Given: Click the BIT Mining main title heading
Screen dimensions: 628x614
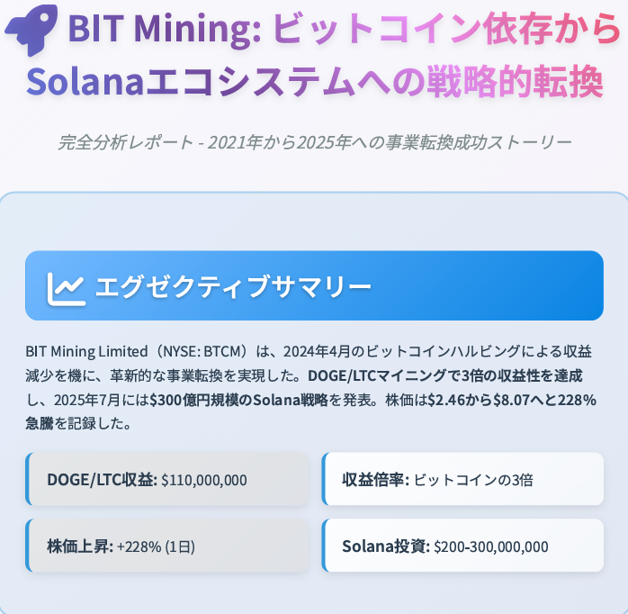Looking at the screenshot, I should point(314,55).
